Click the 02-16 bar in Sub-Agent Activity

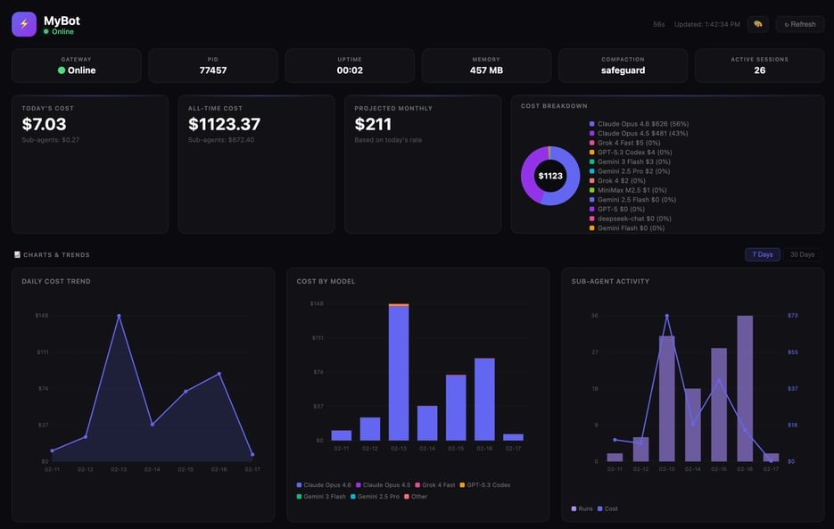744,388
